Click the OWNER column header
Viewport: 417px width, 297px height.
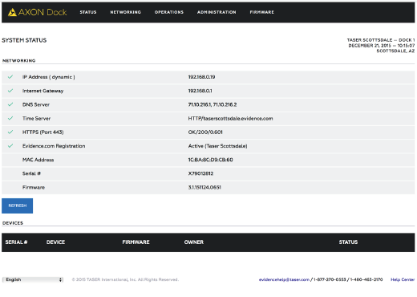194,242
